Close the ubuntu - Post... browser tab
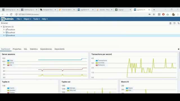The image size is (180, 101). [112, 10]
